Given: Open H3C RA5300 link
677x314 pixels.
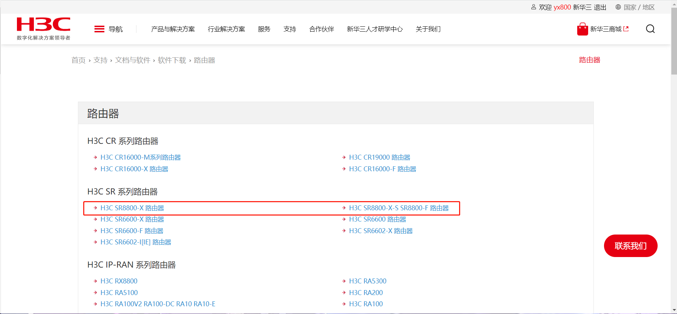Looking at the screenshot, I should point(368,281).
